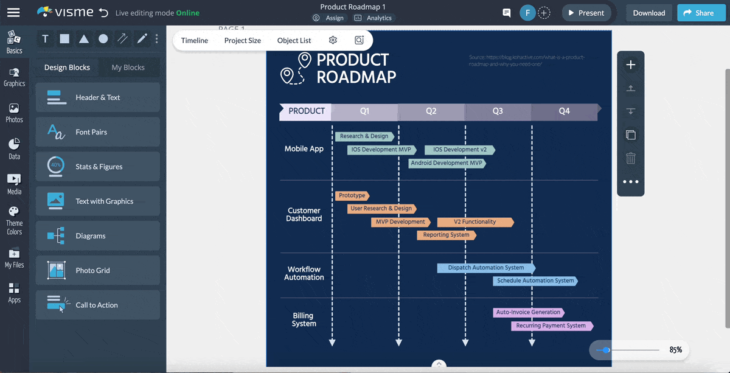Open the shapes overflow menu via three dots

156,38
